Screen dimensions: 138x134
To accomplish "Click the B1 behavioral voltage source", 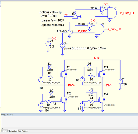I will click(x=41, y=80).
